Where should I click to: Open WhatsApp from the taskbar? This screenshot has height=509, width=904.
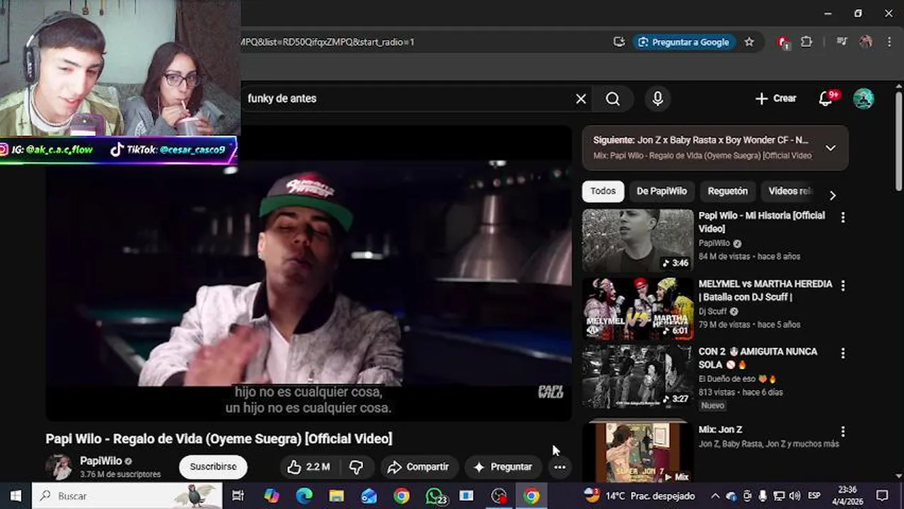click(x=436, y=496)
